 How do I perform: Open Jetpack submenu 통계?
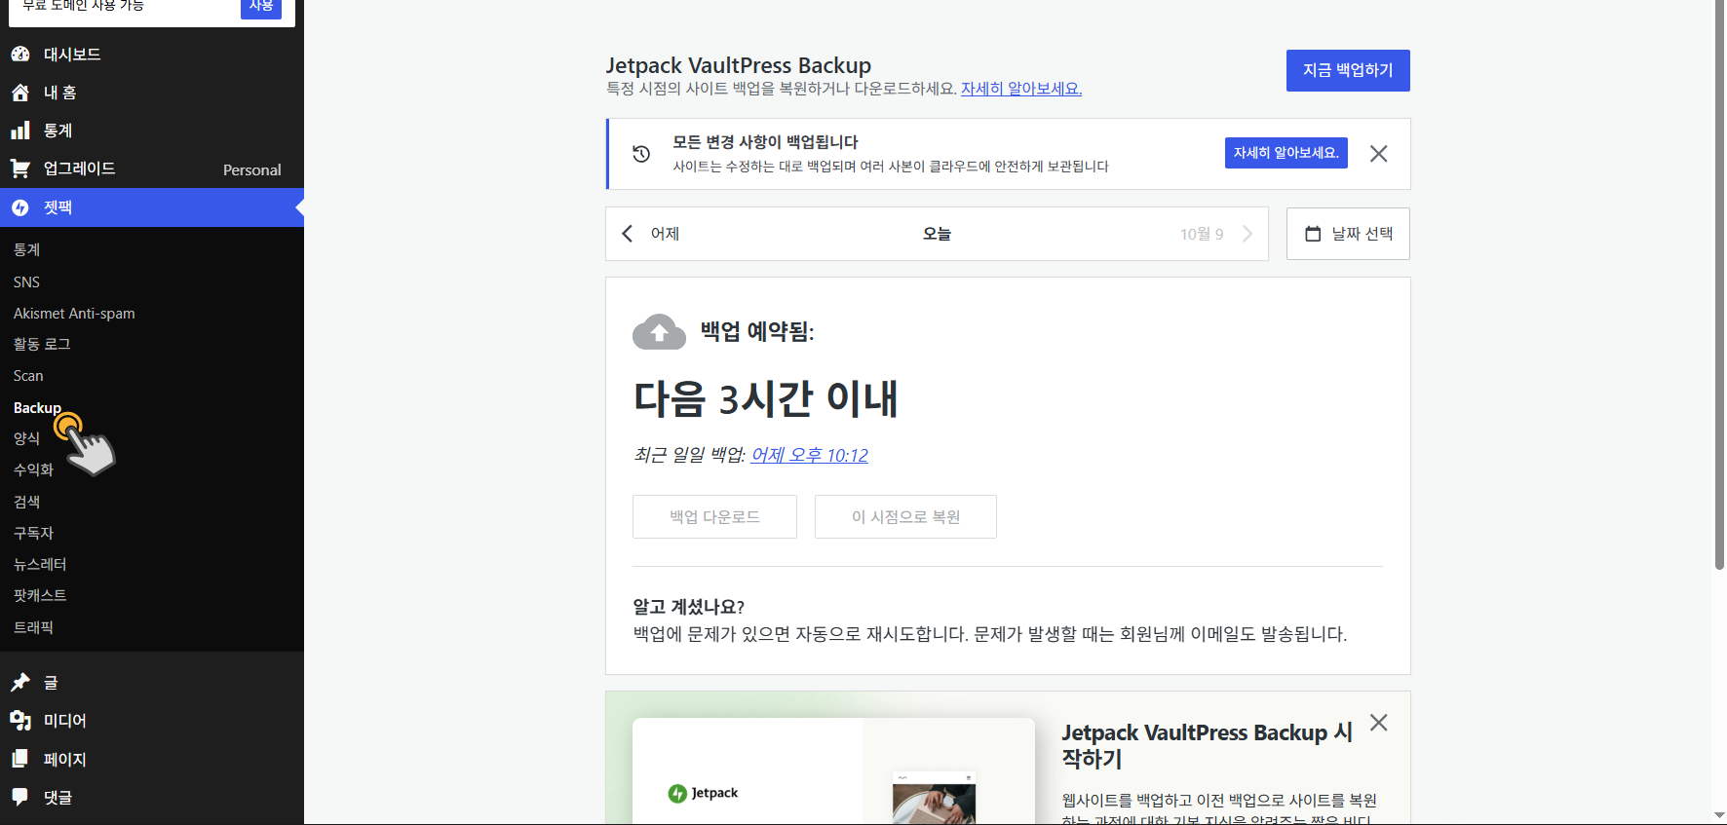(26, 250)
